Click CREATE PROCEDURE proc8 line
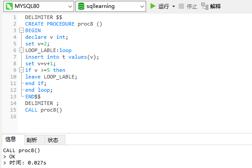Screen dimensions: 252x168 [64, 24]
